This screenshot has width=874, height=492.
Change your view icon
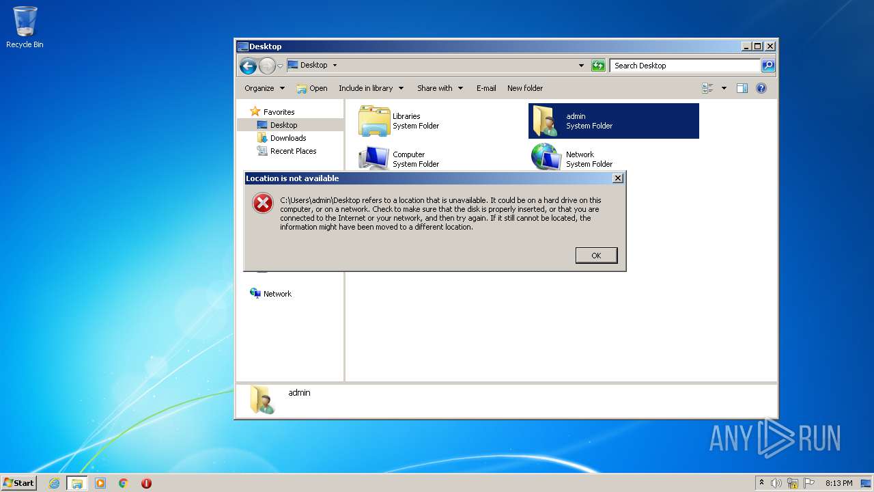(x=708, y=88)
